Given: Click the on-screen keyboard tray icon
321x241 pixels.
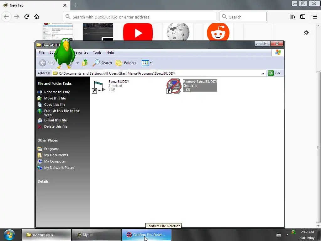Looking at the screenshot, I should click(278, 235).
